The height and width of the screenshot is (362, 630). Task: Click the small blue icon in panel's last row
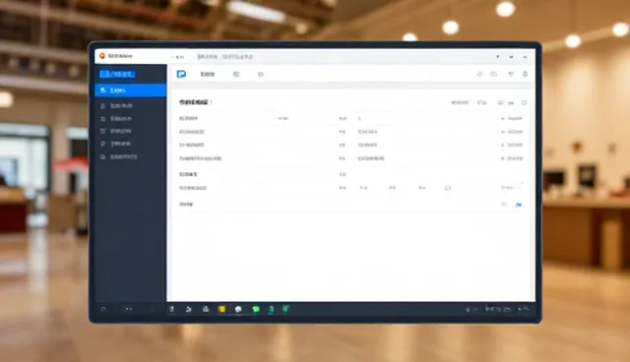coord(519,205)
